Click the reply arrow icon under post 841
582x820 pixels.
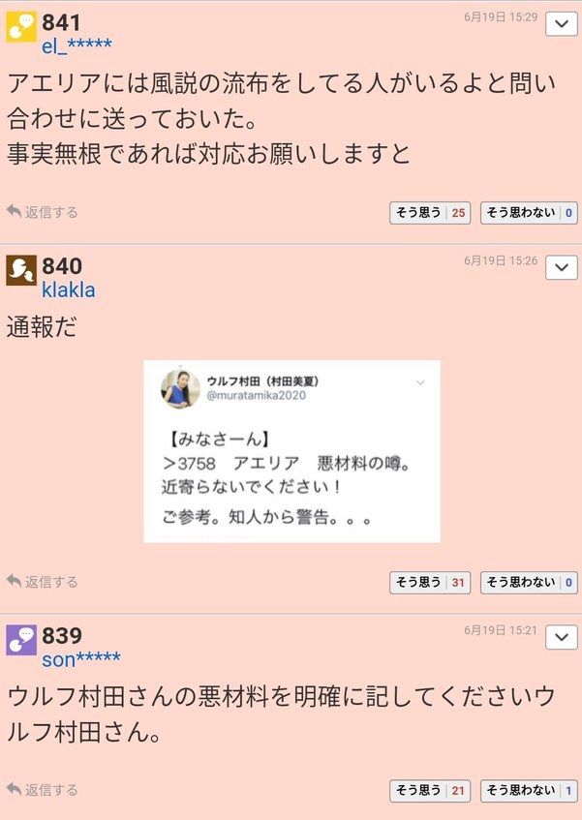pos(15,211)
